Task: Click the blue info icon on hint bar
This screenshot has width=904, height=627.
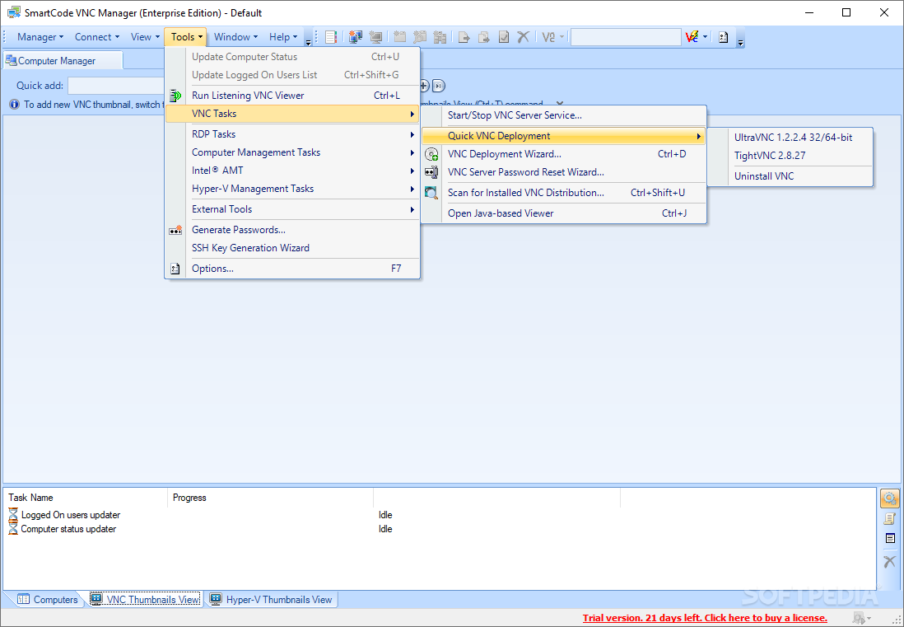Action: point(15,105)
